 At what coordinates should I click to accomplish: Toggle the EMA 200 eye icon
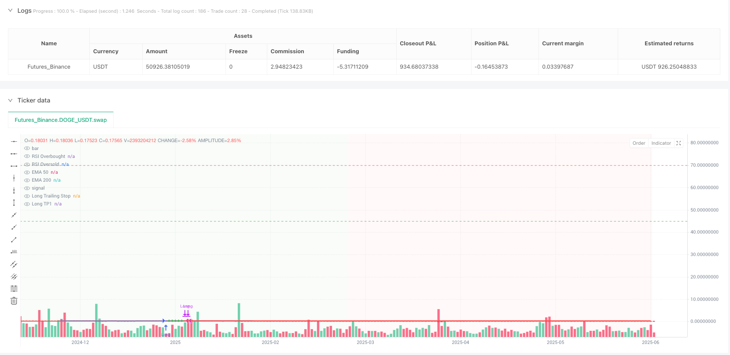tap(27, 180)
